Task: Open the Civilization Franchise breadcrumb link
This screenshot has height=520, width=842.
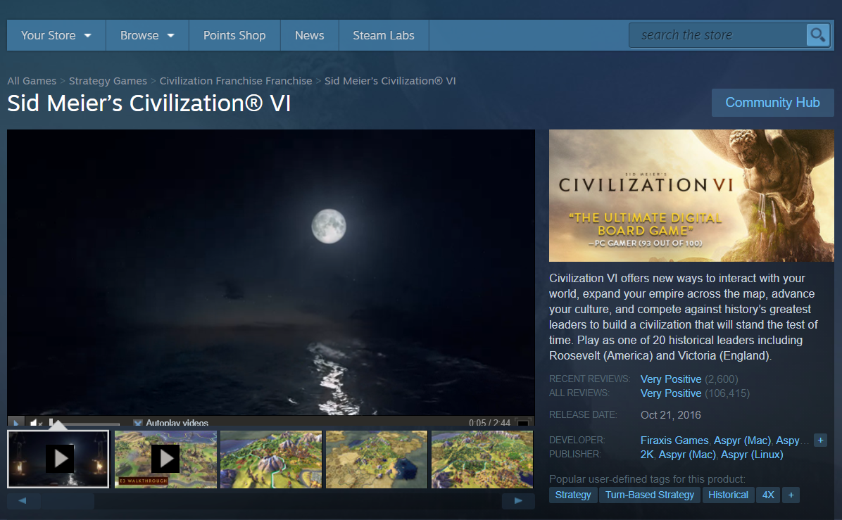Action: [236, 80]
